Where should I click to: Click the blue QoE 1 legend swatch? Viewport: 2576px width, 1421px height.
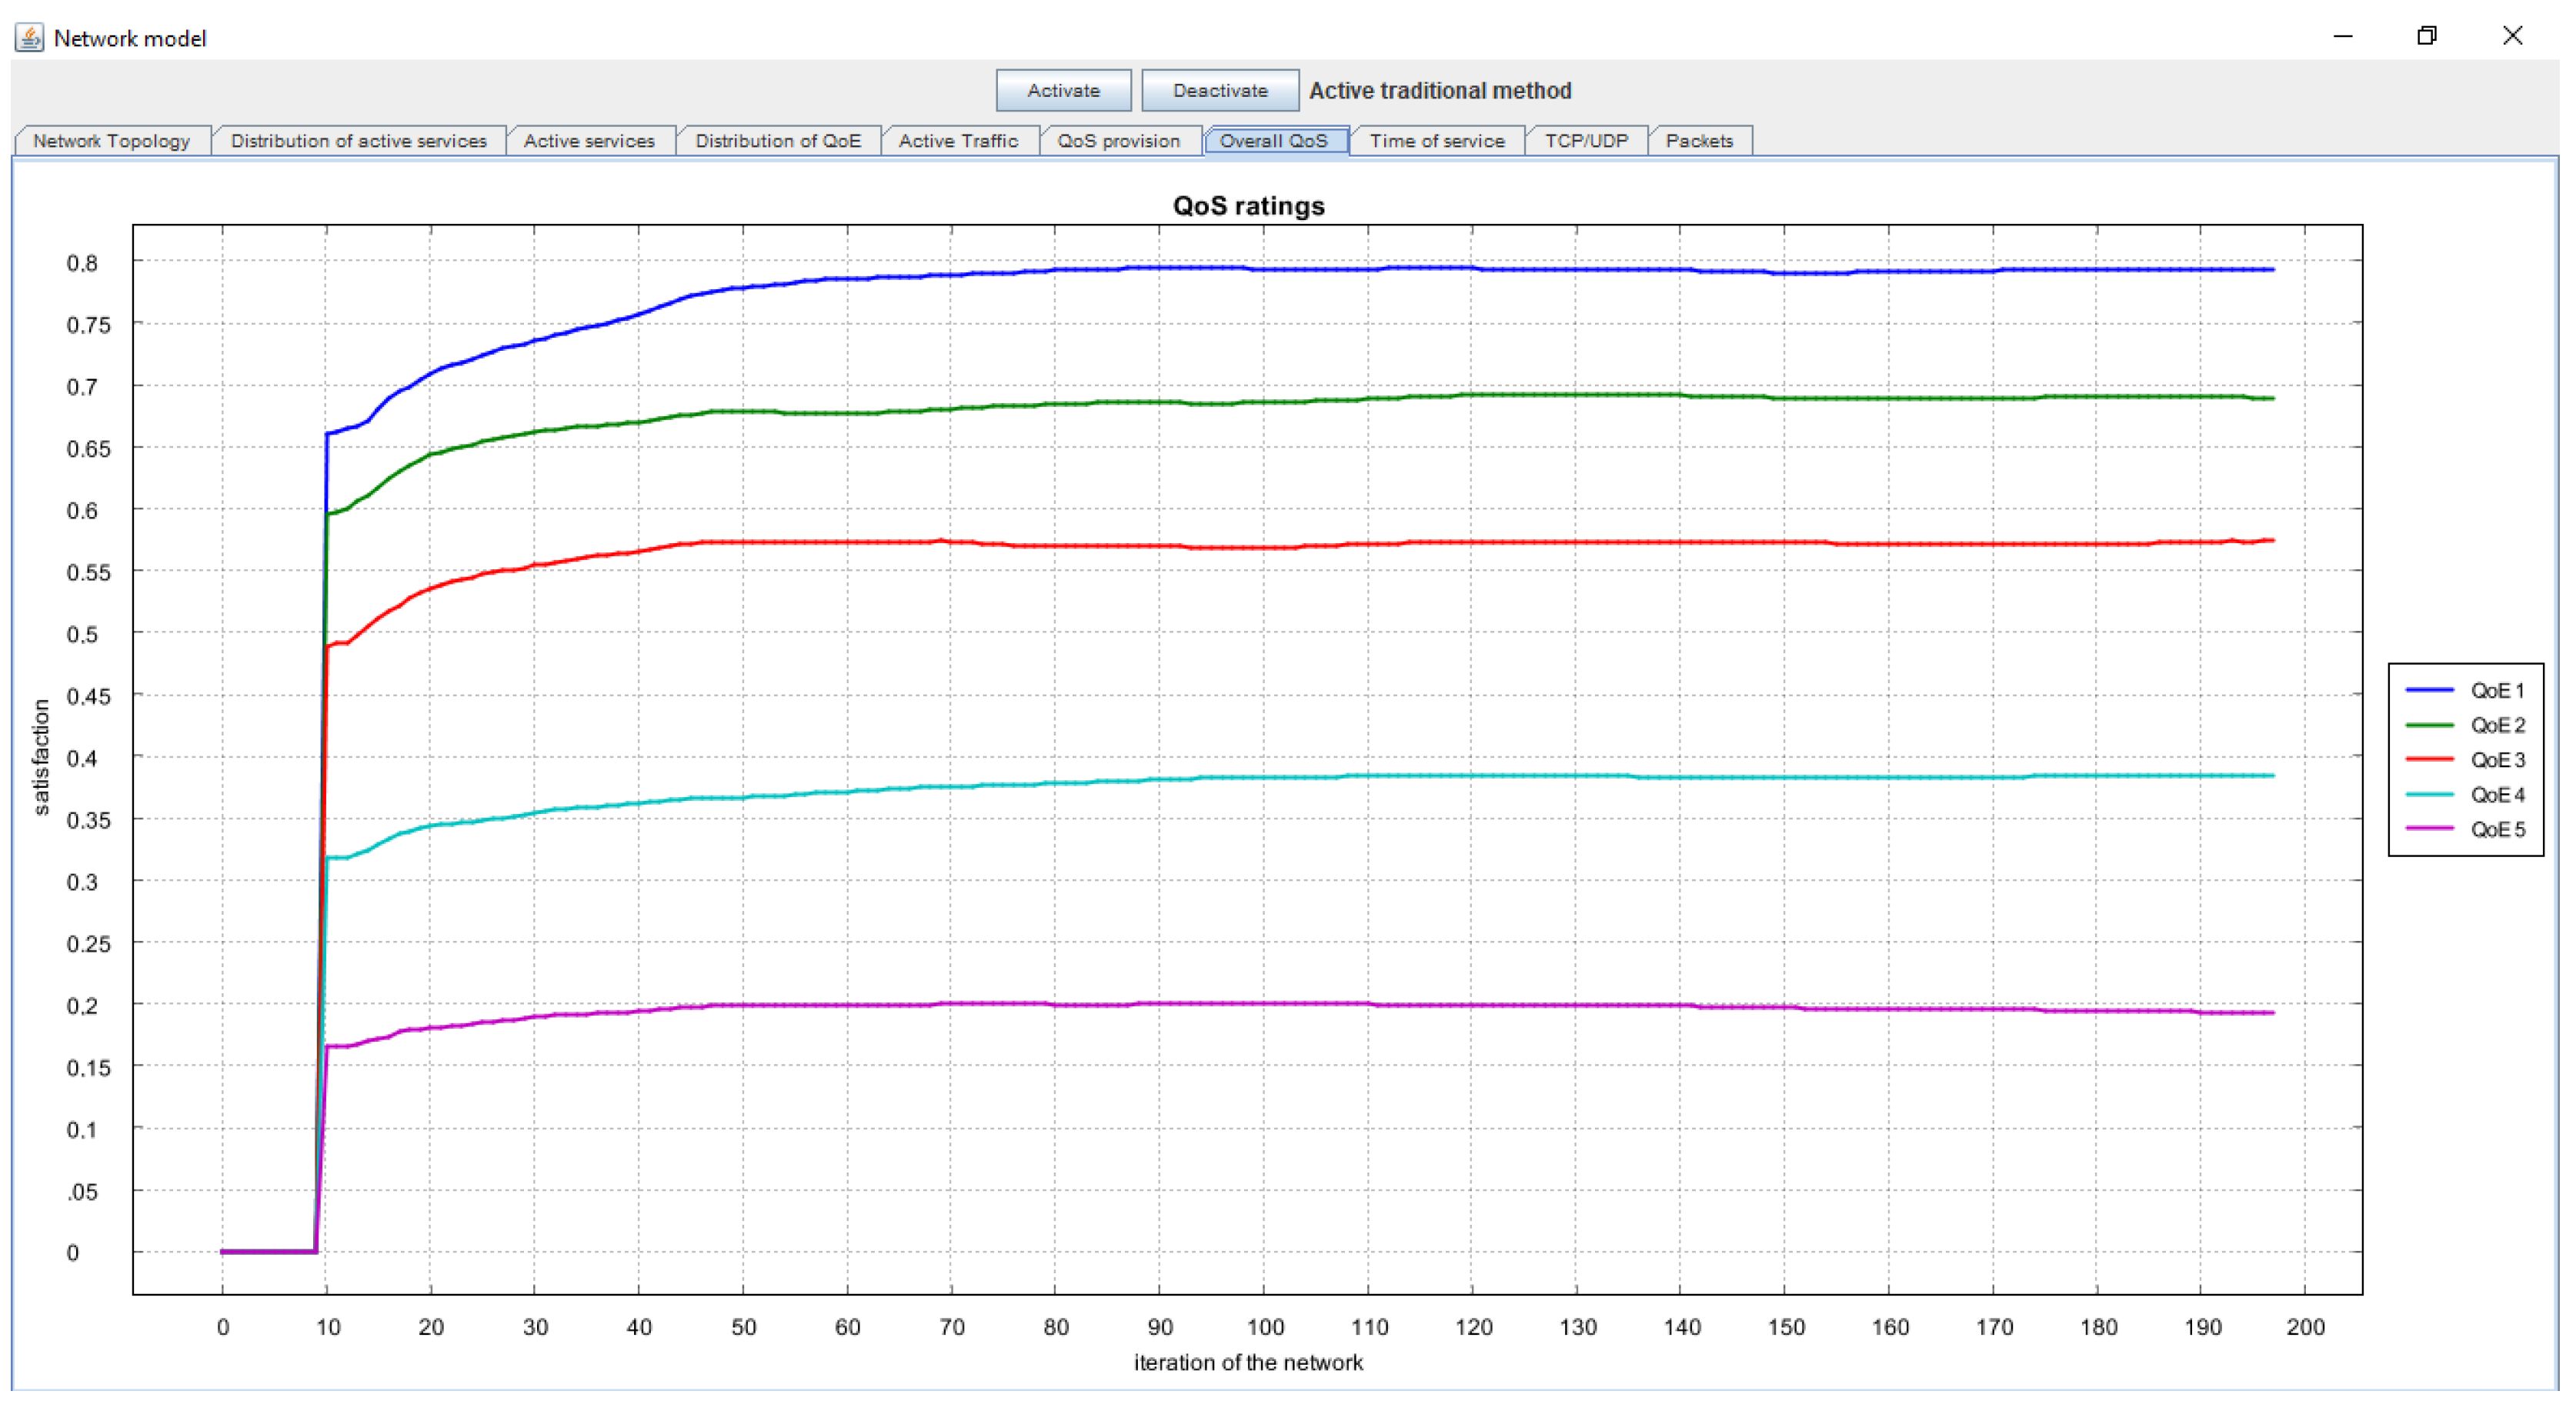(2429, 691)
